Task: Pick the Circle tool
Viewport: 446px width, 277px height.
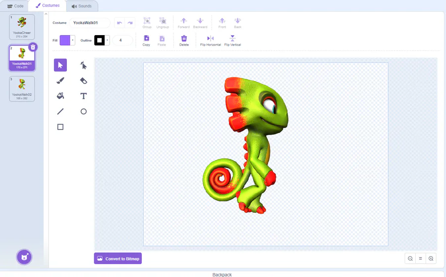Action: 83,111
